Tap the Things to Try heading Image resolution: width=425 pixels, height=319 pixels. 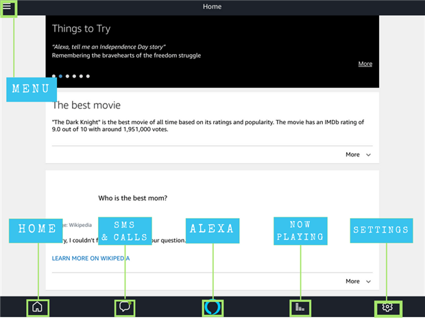point(81,29)
